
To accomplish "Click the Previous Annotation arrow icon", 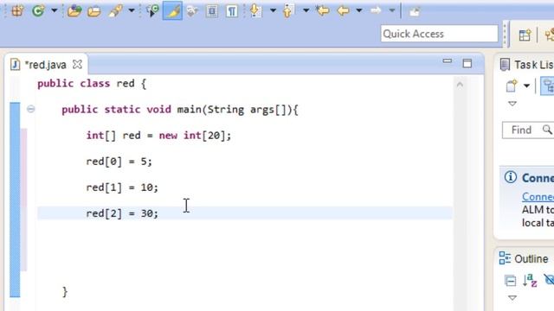I will coord(288,10).
